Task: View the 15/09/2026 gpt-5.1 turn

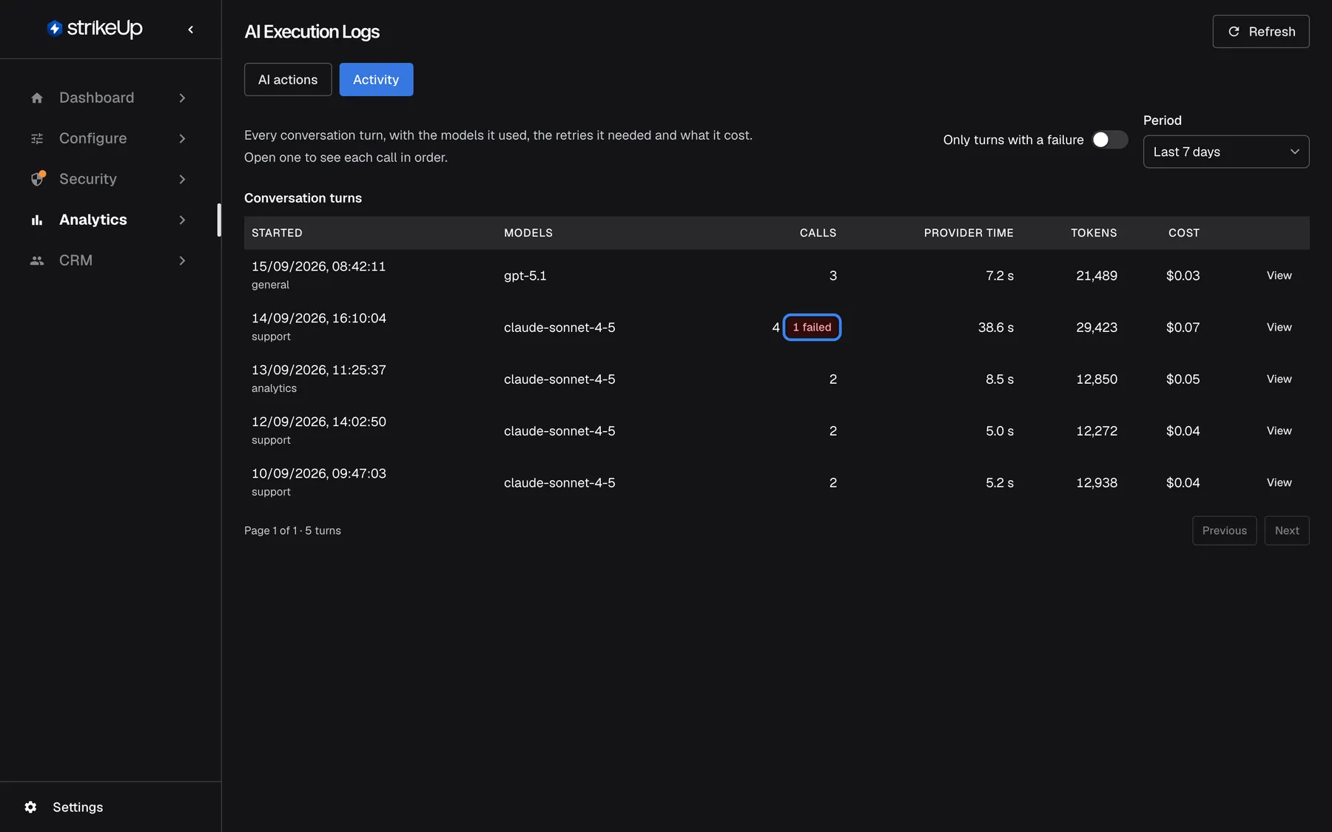Action: (1279, 275)
